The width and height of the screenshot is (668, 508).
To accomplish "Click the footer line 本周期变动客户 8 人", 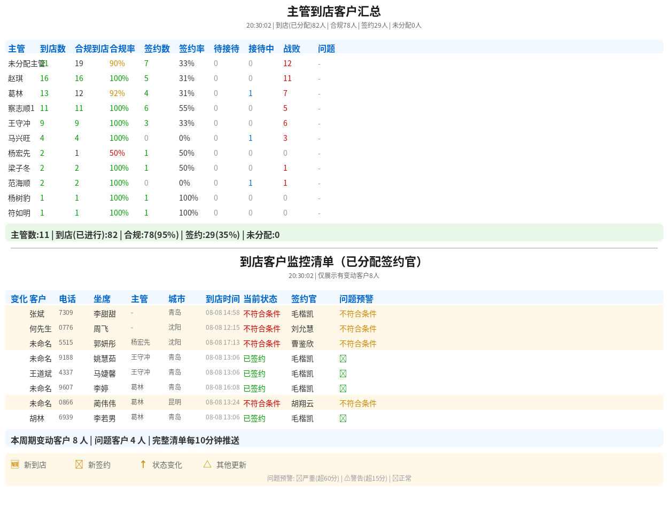I will point(125,440).
